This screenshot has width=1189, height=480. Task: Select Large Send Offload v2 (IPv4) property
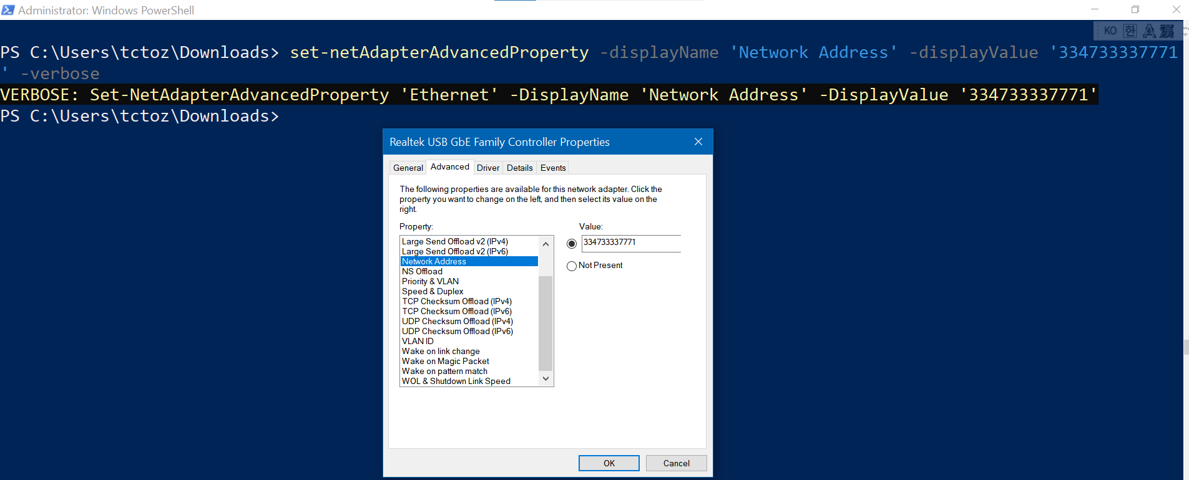[x=469, y=241]
